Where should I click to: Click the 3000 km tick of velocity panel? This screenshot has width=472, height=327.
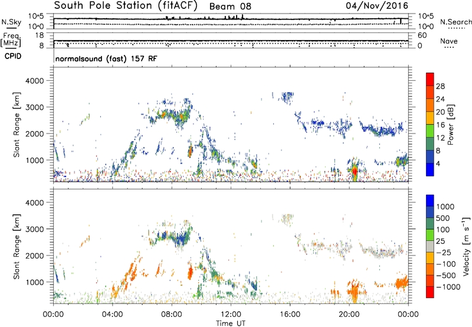click(x=34, y=229)
